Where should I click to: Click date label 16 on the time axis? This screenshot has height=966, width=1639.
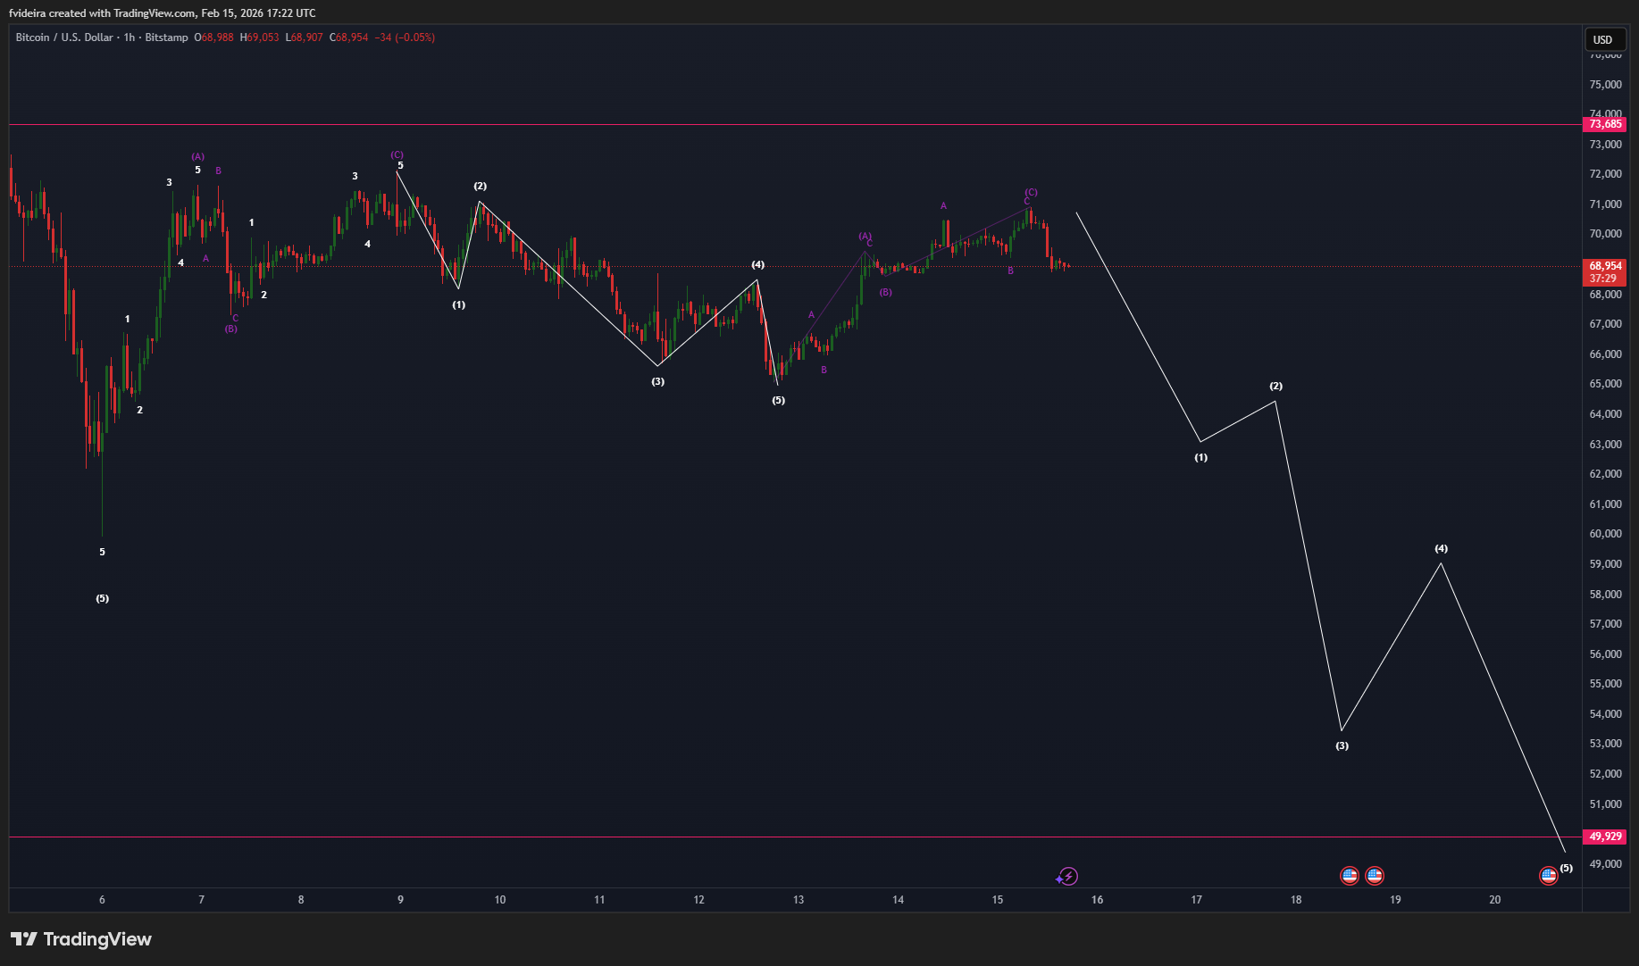[1097, 900]
